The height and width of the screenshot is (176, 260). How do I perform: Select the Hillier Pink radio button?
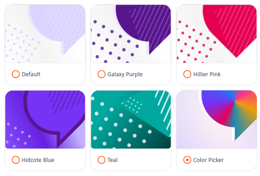pyautogui.click(x=187, y=74)
